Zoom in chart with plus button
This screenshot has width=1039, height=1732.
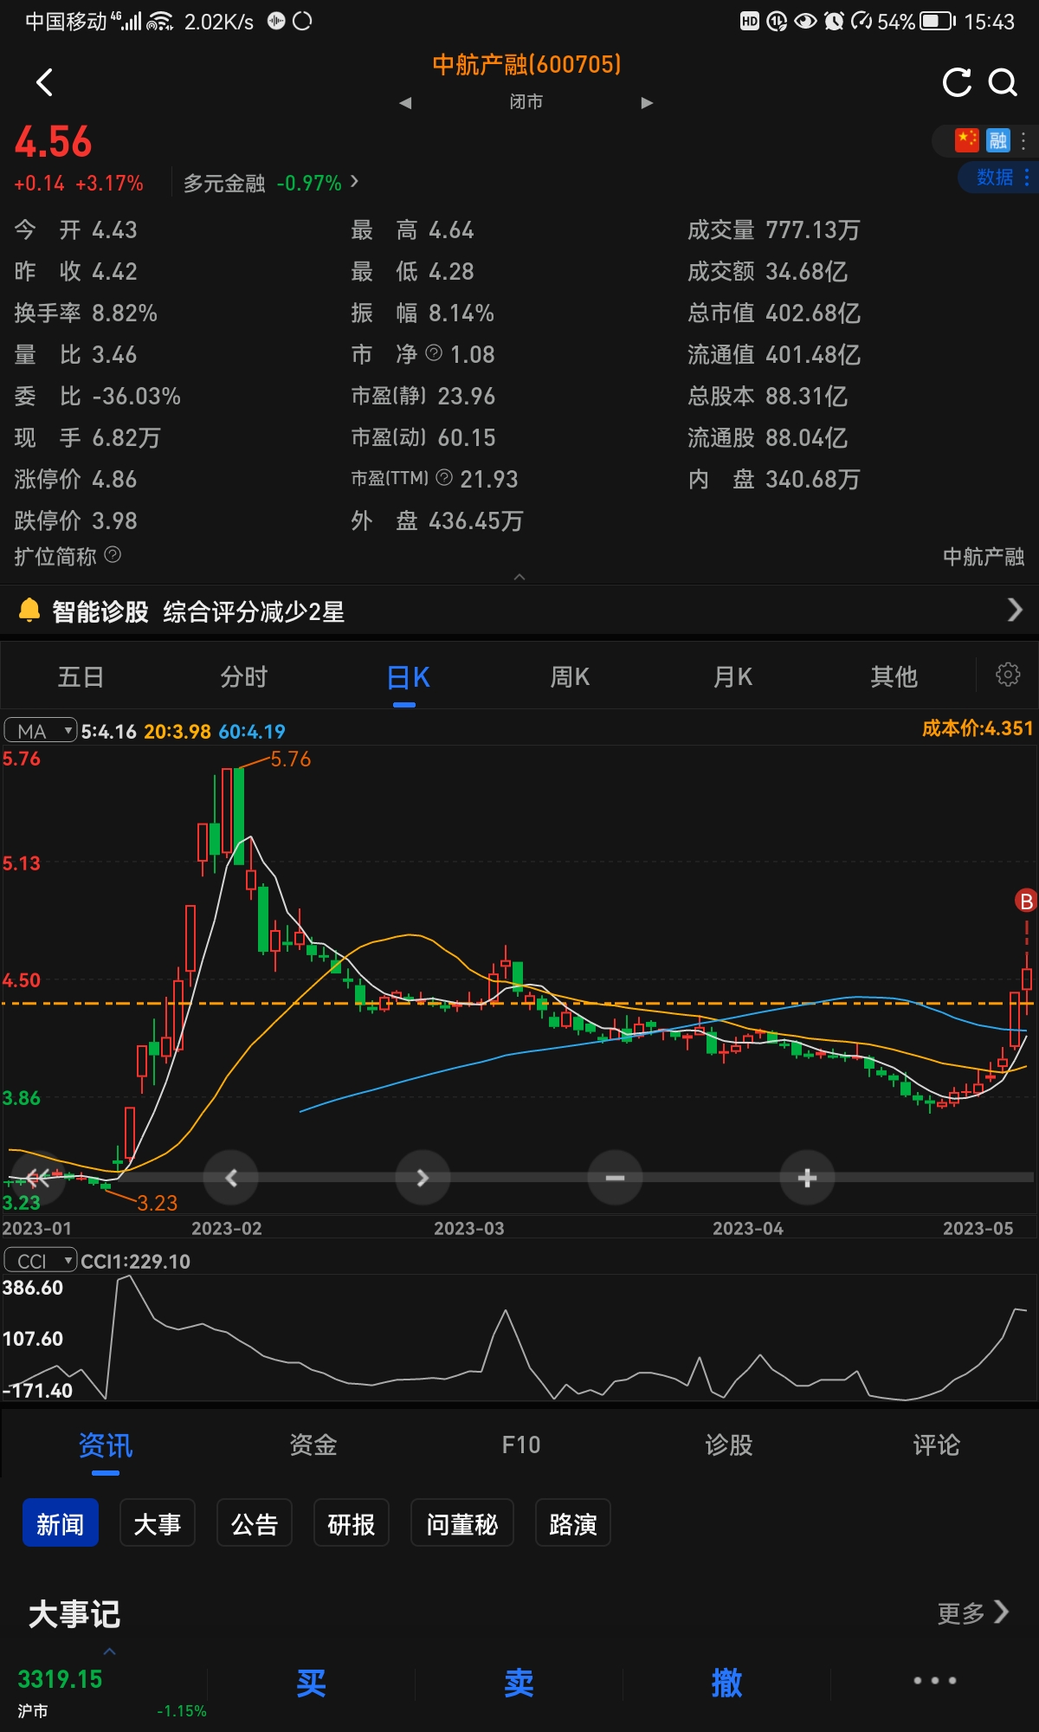[807, 1178]
